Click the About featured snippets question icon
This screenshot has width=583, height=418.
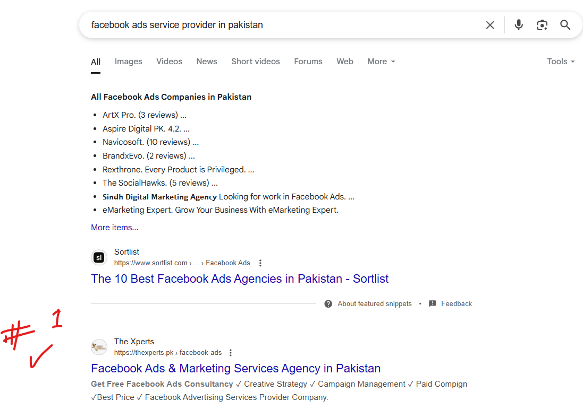(x=328, y=303)
